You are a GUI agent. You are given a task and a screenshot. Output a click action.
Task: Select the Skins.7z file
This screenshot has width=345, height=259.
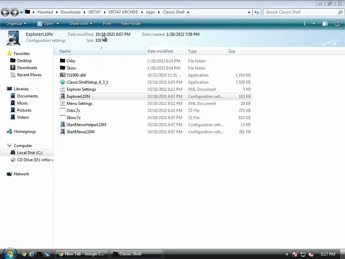pyautogui.click(x=74, y=117)
